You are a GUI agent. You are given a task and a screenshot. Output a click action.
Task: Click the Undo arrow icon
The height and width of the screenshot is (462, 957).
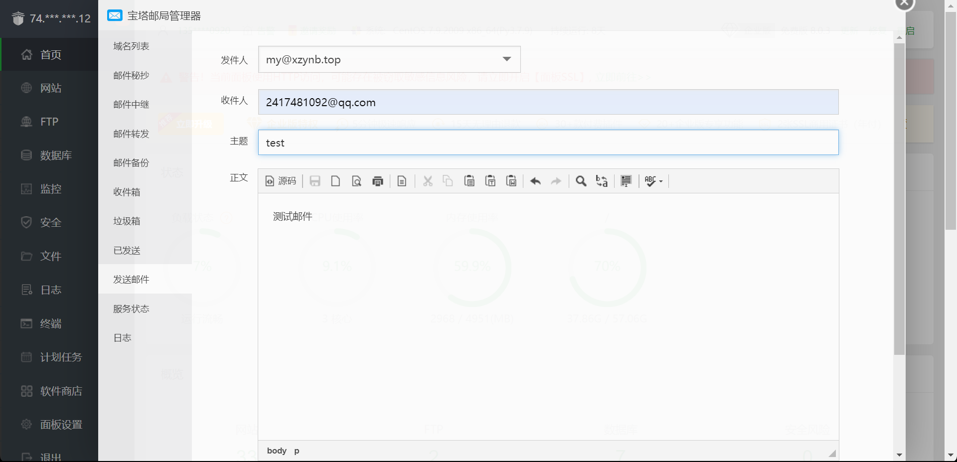pyautogui.click(x=535, y=181)
